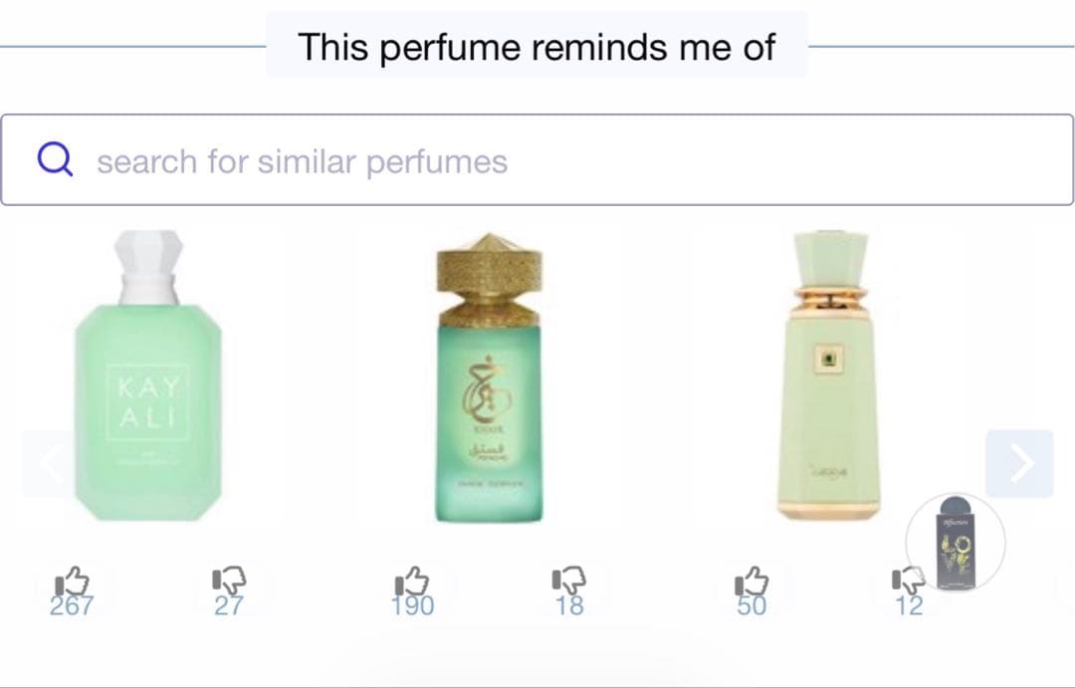Viewport: 1075px width, 688px height.
Task: Open the gold-capped Arabic perfume image
Action: click(x=489, y=377)
